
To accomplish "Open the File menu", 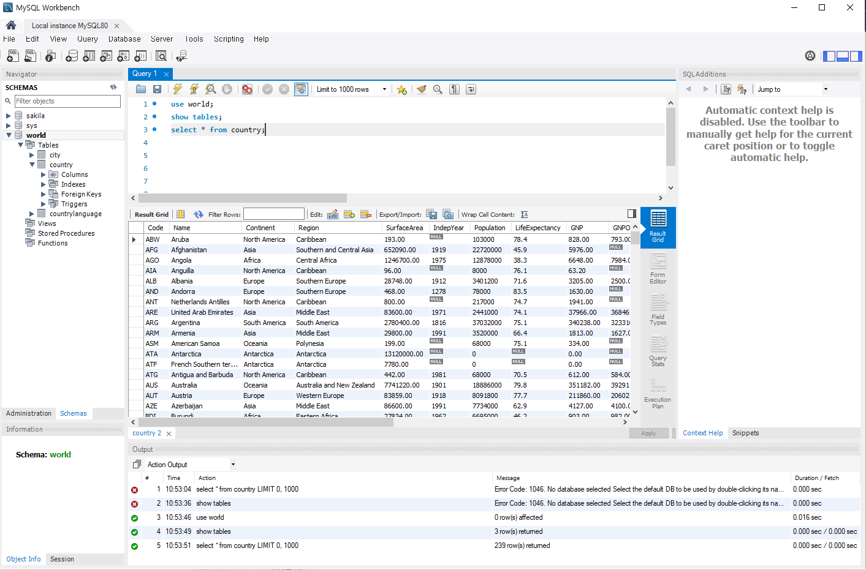I will [x=9, y=39].
